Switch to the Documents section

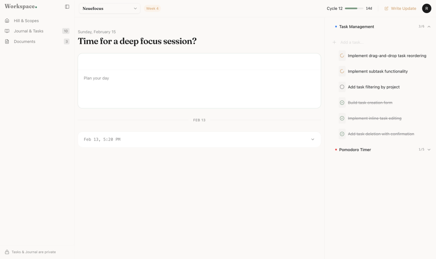click(x=24, y=41)
